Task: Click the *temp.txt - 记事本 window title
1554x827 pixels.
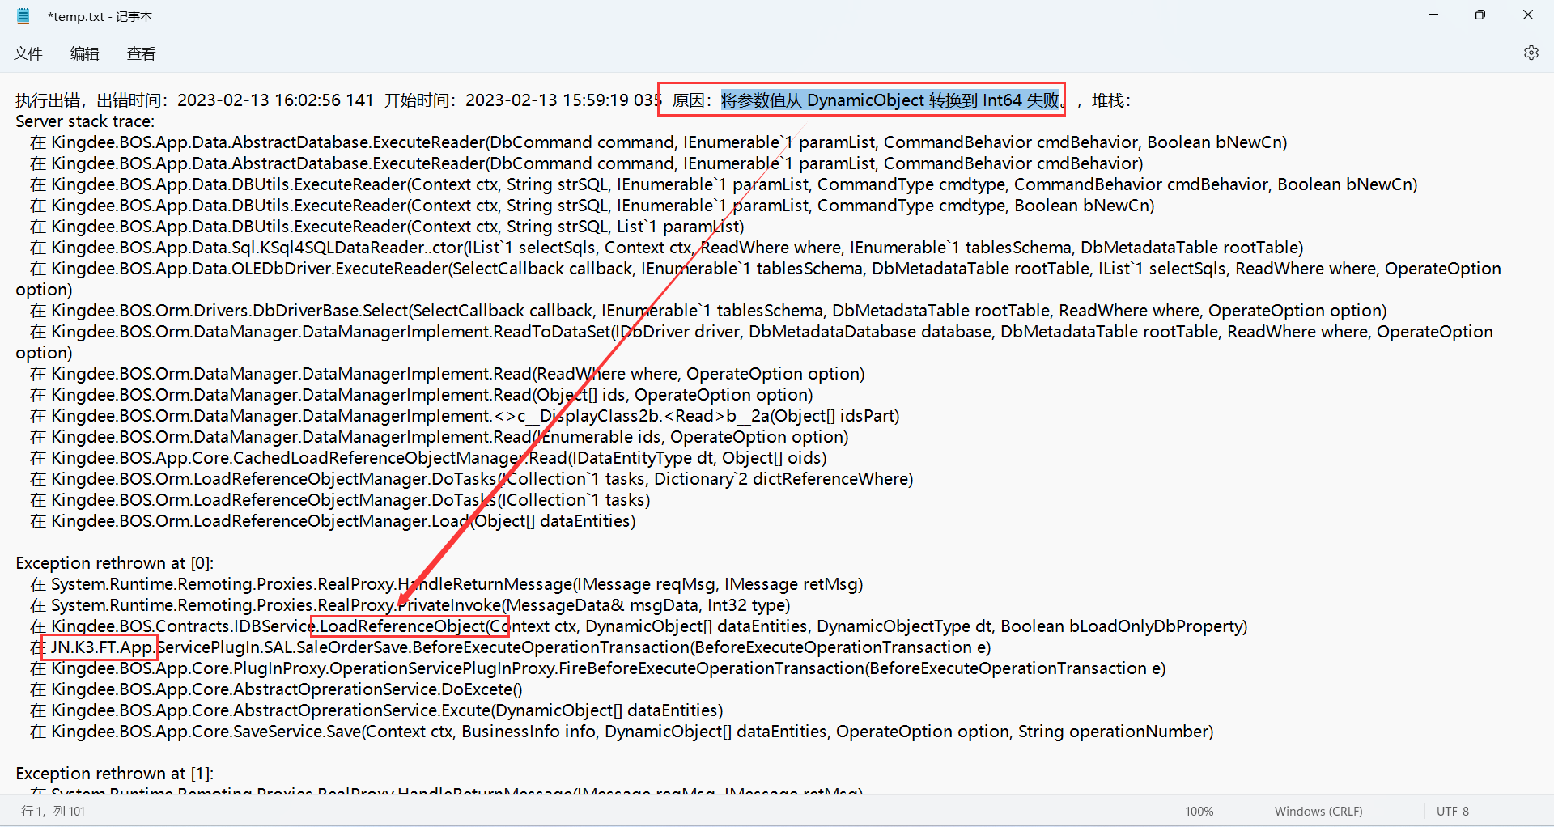Action: click(100, 16)
